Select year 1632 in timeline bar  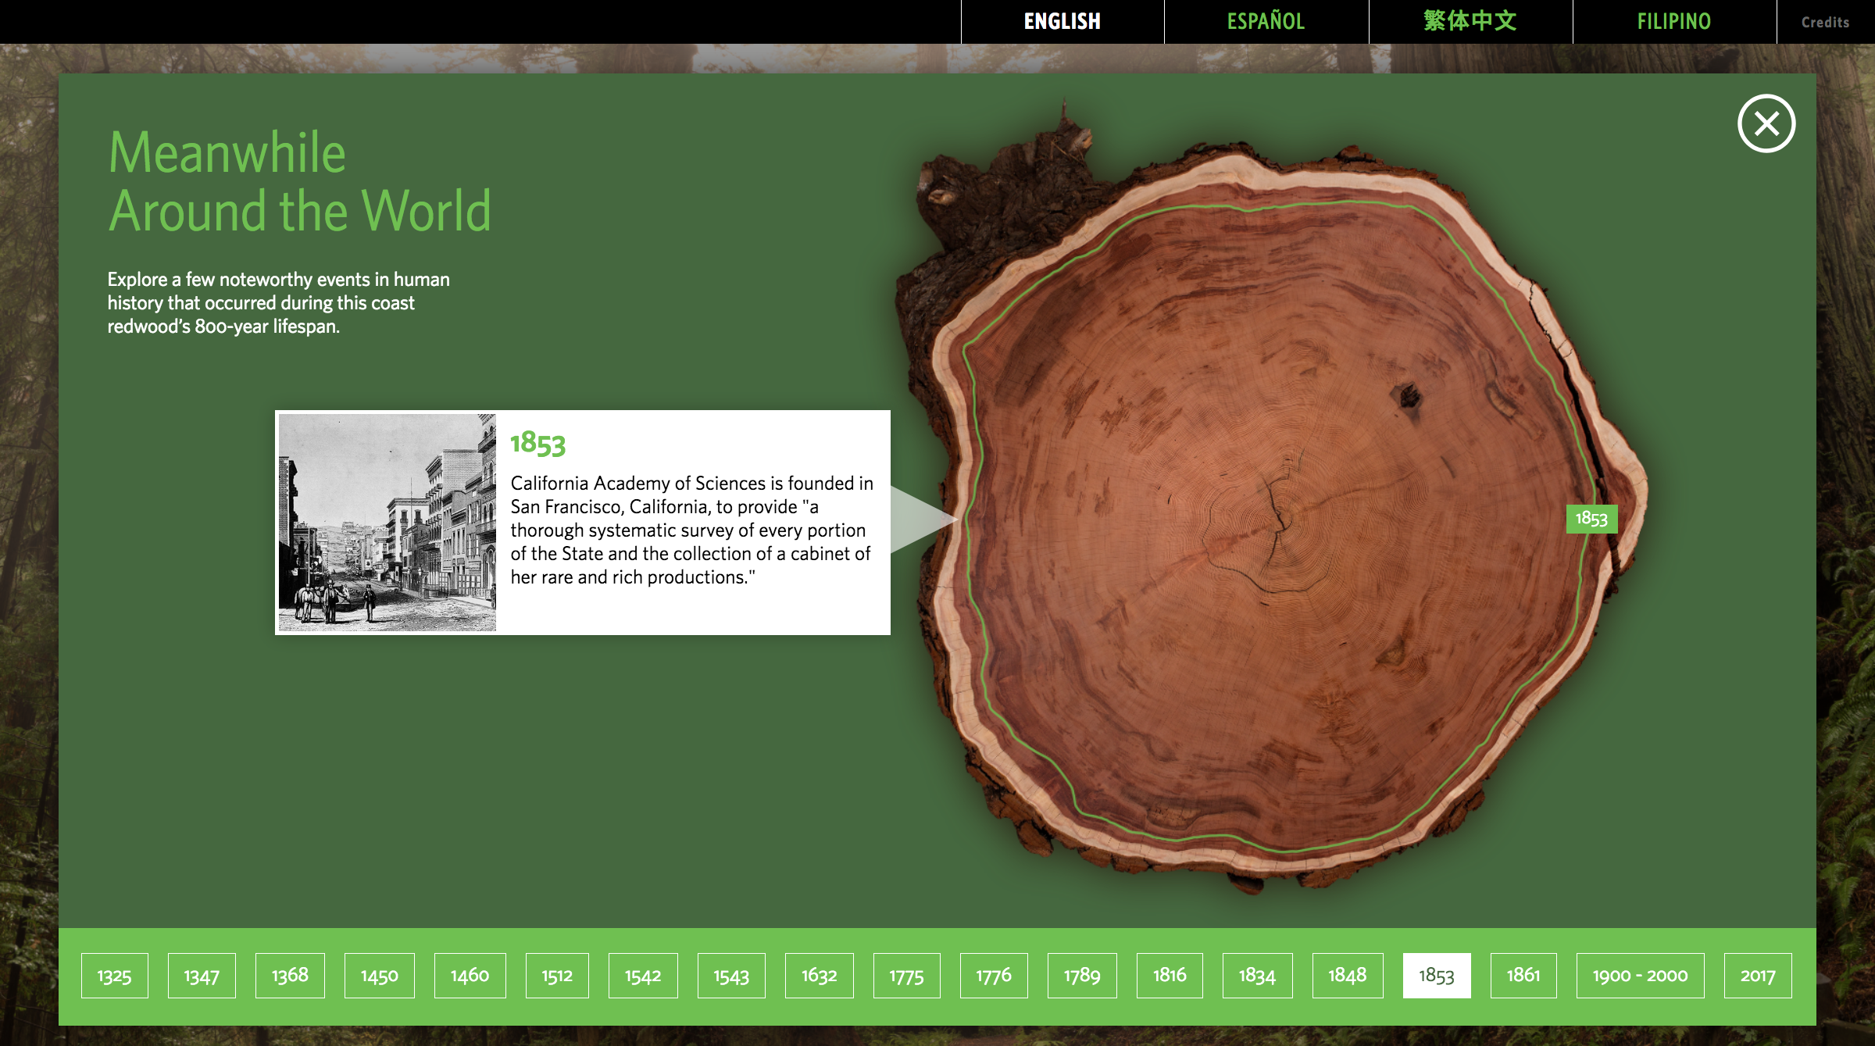[819, 975]
